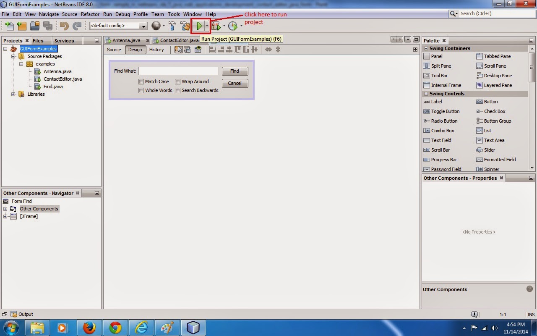Open dropdown arrow beside Debug Project
The image size is (537, 336).
[x=224, y=26]
